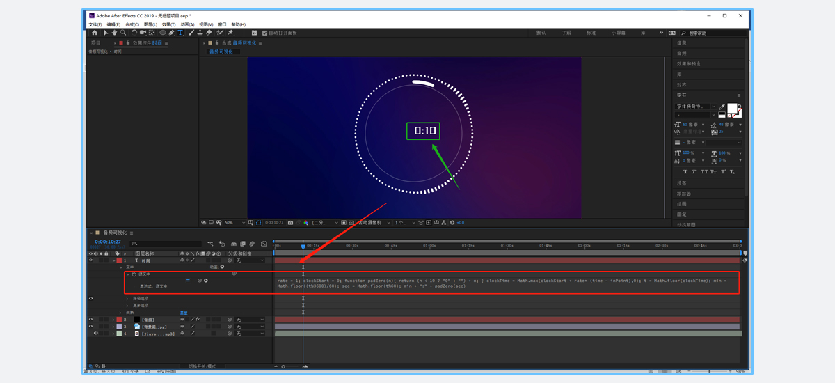Image resolution: width=835 pixels, height=383 pixels.
Task: Toggle transparency grid in viewer
Action: 351,223
